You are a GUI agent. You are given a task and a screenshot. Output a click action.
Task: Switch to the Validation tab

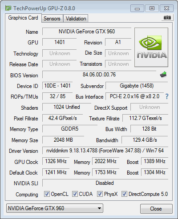(76, 19)
